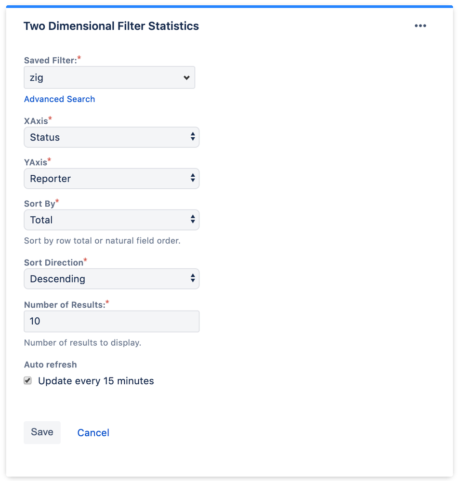Open Advanced Search
Viewport: 460px width, 481px height.
click(x=59, y=99)
